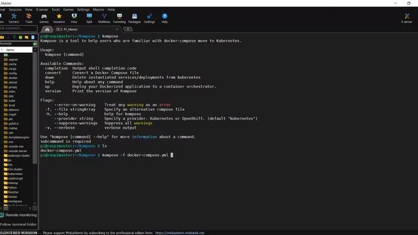This screenshot has height=235, width=418.
Task: Click the Remote monitoring button
Action: pyautogui.click(x=18, y=215)
